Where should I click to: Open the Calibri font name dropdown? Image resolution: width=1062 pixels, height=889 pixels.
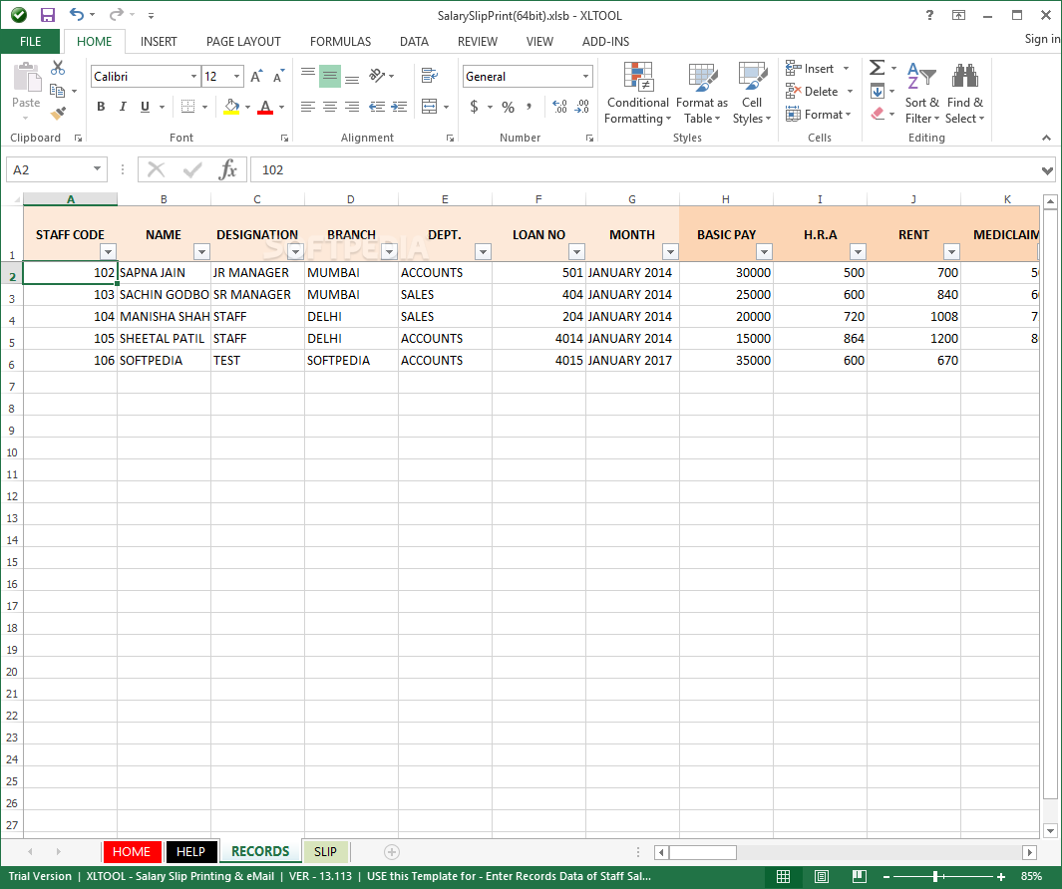(x=193, y=77)
